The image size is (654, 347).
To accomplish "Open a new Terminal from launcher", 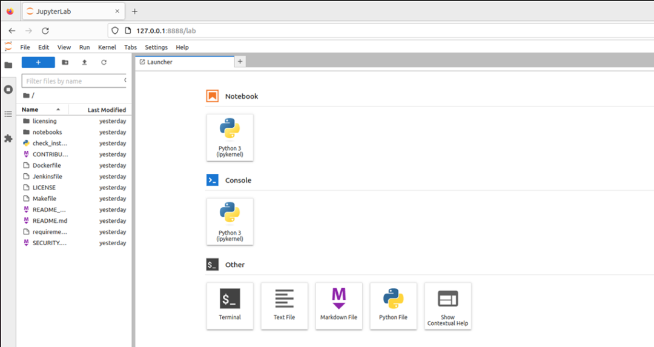I will [x=230, y=306].
